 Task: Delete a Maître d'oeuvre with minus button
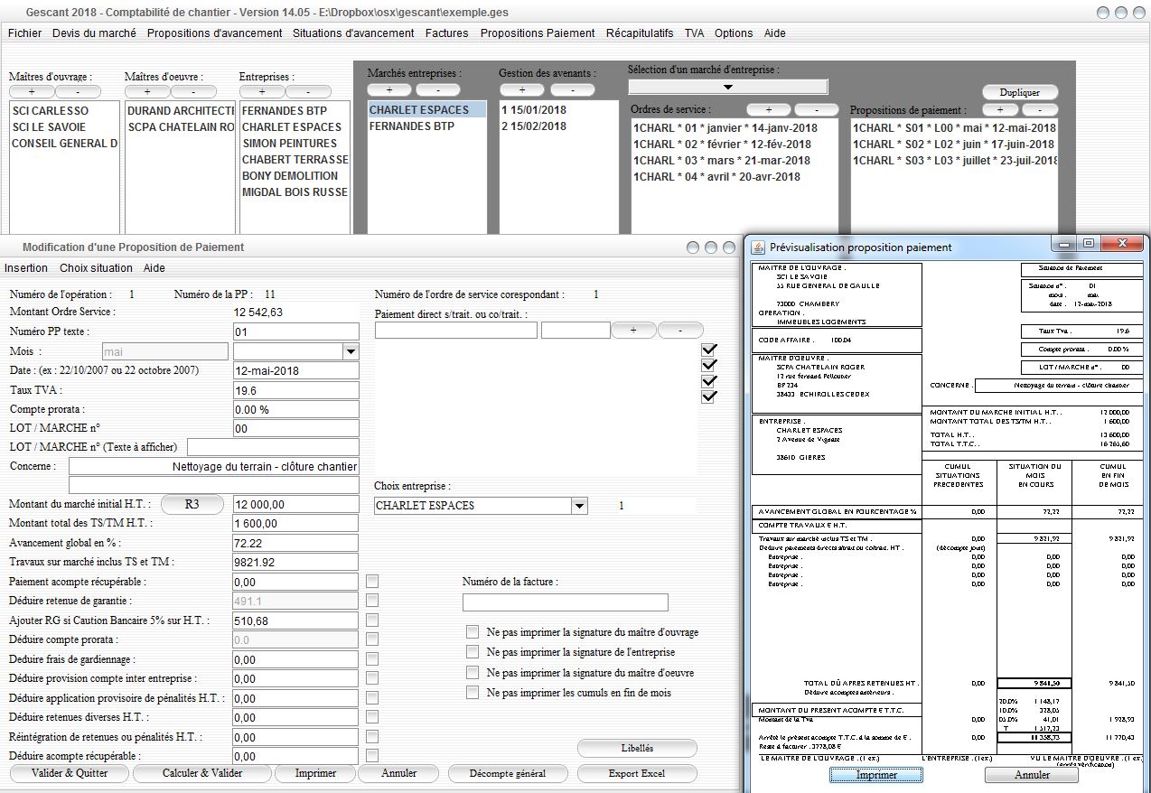[x=194, y=92]
